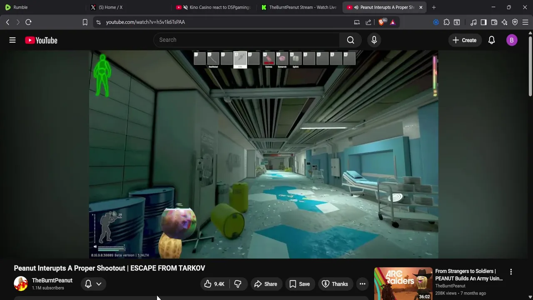Go to the YouTube home logo
This screenshot has width=533, height=300.
pos(41,40)
